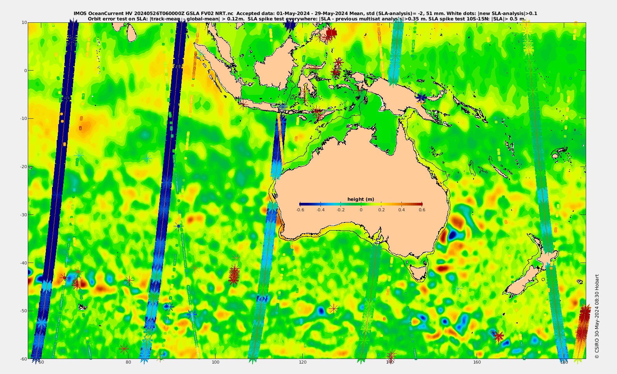
Task: Click the height colorbar's dark blue end
Action: coord(303,204)
